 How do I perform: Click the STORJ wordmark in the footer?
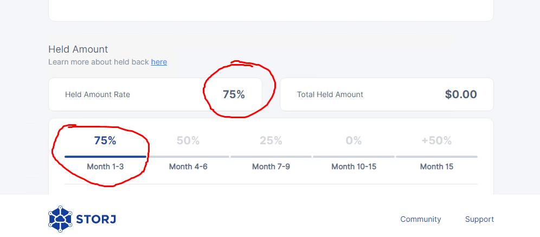tap(97, 220)
